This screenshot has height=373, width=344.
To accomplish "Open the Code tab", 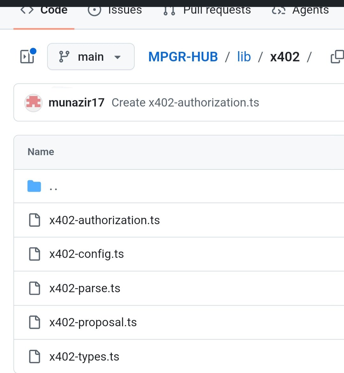I will click(44, 11).
